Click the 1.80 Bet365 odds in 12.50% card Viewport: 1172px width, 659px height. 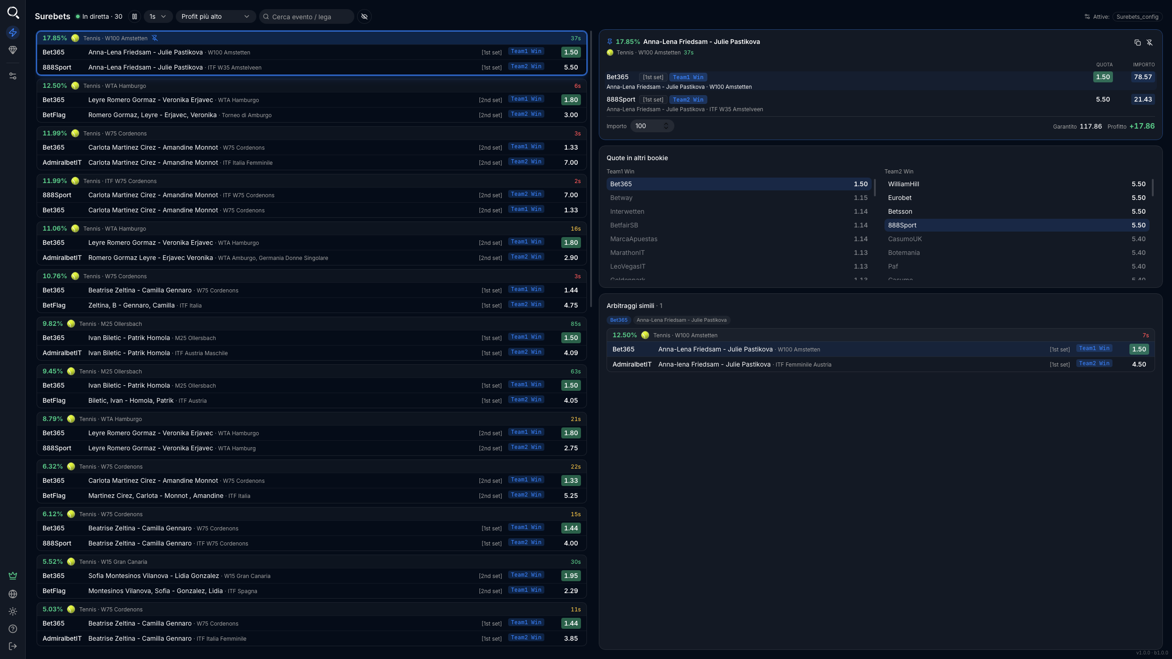pos(571,100)
